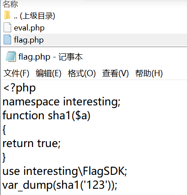Place cursor on return true; line
Viewport: 187px width, 195px height.
click(32, 143)
